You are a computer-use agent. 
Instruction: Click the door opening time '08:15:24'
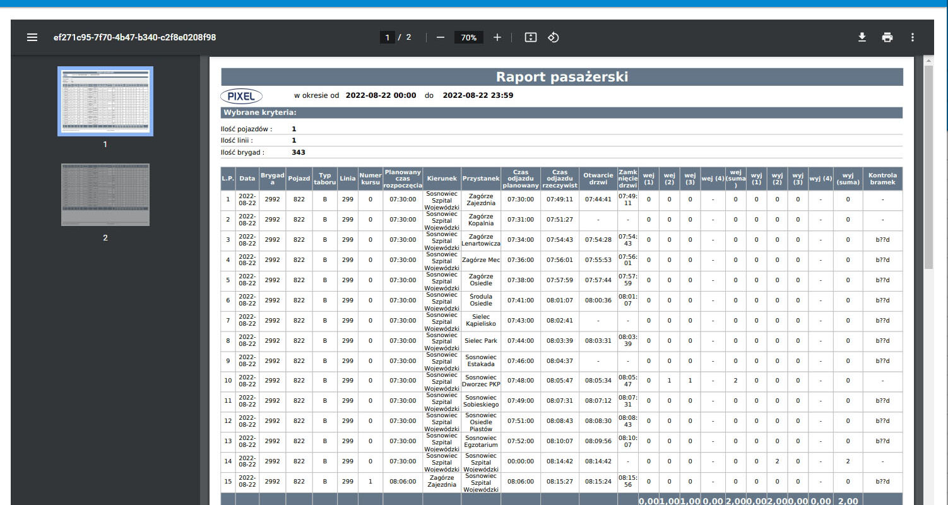tap(598, 482)
